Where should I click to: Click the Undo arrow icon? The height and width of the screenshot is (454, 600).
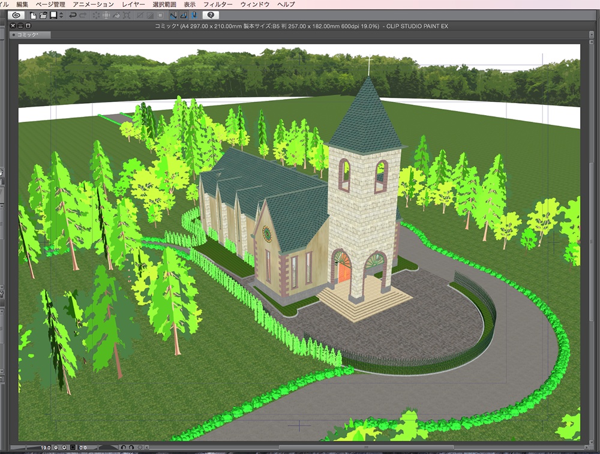[73, 16]
